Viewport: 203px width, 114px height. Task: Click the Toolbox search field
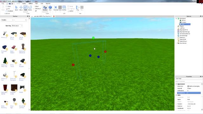[21, 20]
